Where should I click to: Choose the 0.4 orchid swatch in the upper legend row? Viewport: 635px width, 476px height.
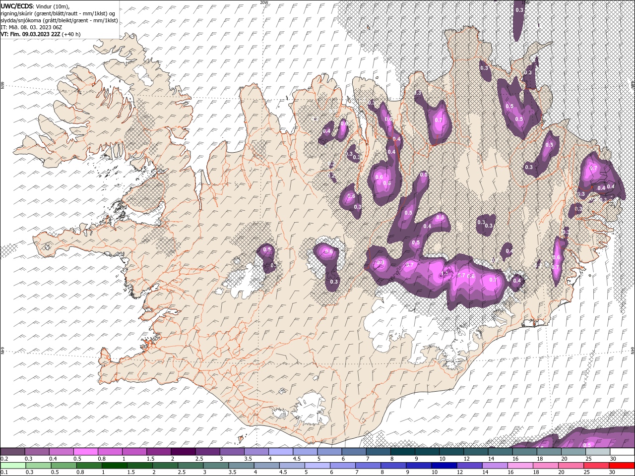click(x=62, y=452)
